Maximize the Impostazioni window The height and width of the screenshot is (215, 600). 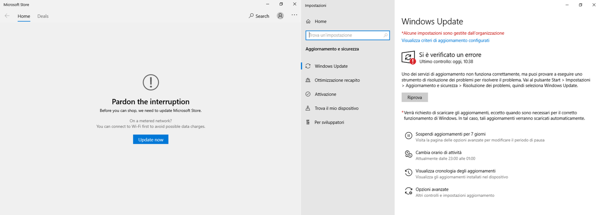[x=580, y=4]
